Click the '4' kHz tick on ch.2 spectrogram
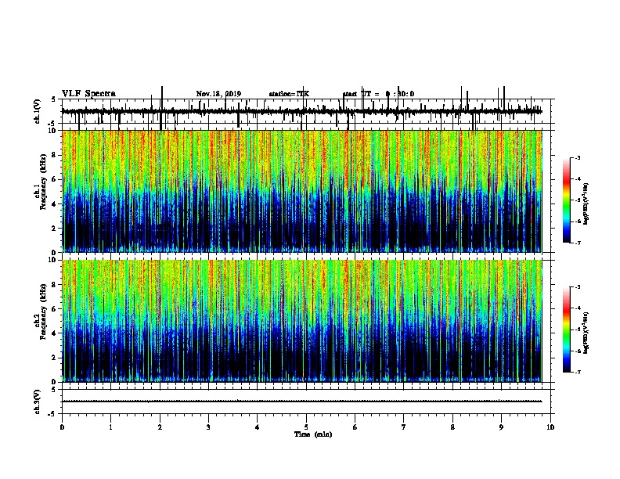 pos(56,333)
